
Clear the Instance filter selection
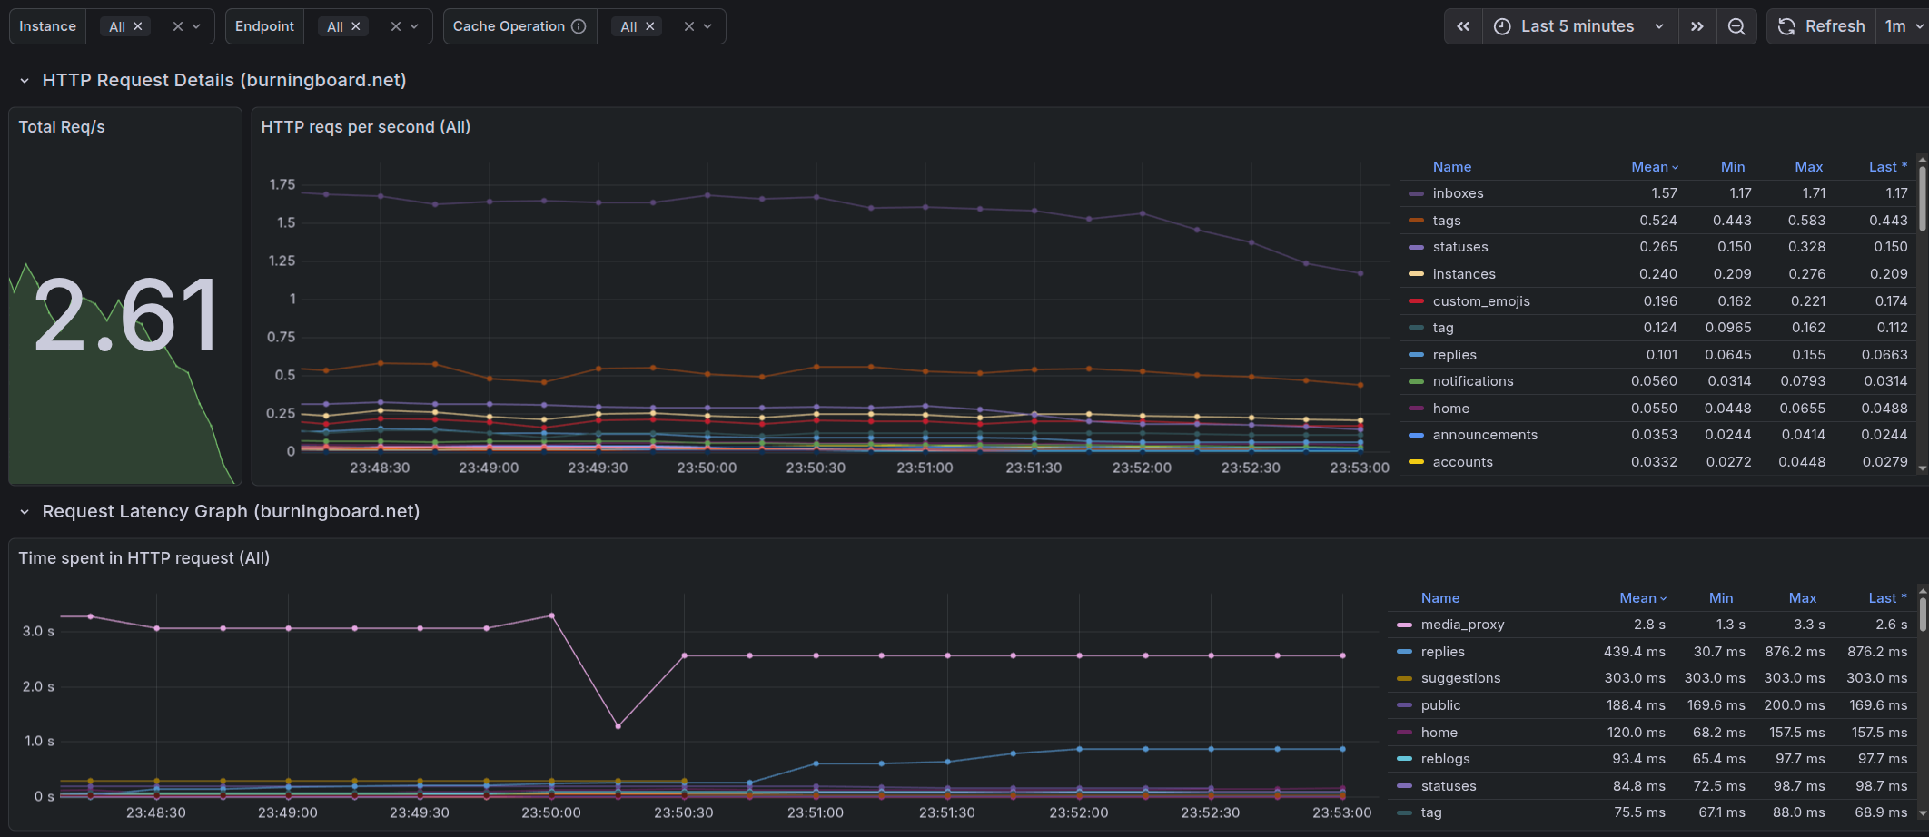click(177, 26)
